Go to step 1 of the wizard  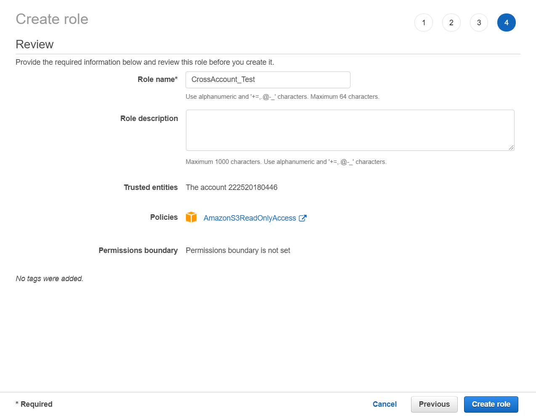(423, 23)
